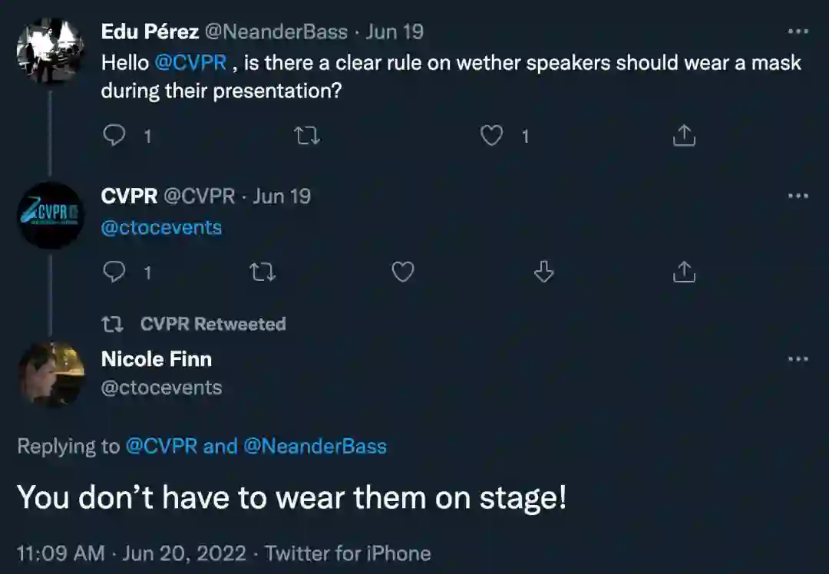Retweet the CVPR reply tweet
The image size is (829, 574).
(263, 272)
